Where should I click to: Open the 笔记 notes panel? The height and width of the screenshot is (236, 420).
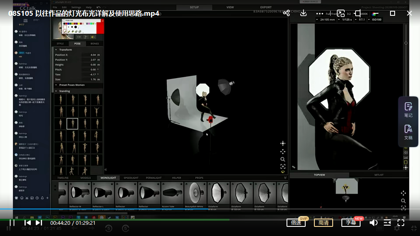pos(408,110)
